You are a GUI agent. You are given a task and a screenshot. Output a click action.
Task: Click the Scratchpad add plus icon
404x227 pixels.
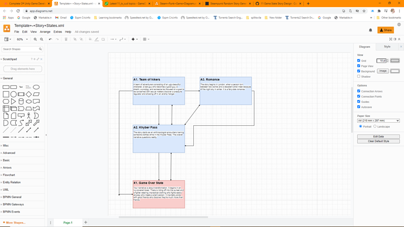[35, 59]
